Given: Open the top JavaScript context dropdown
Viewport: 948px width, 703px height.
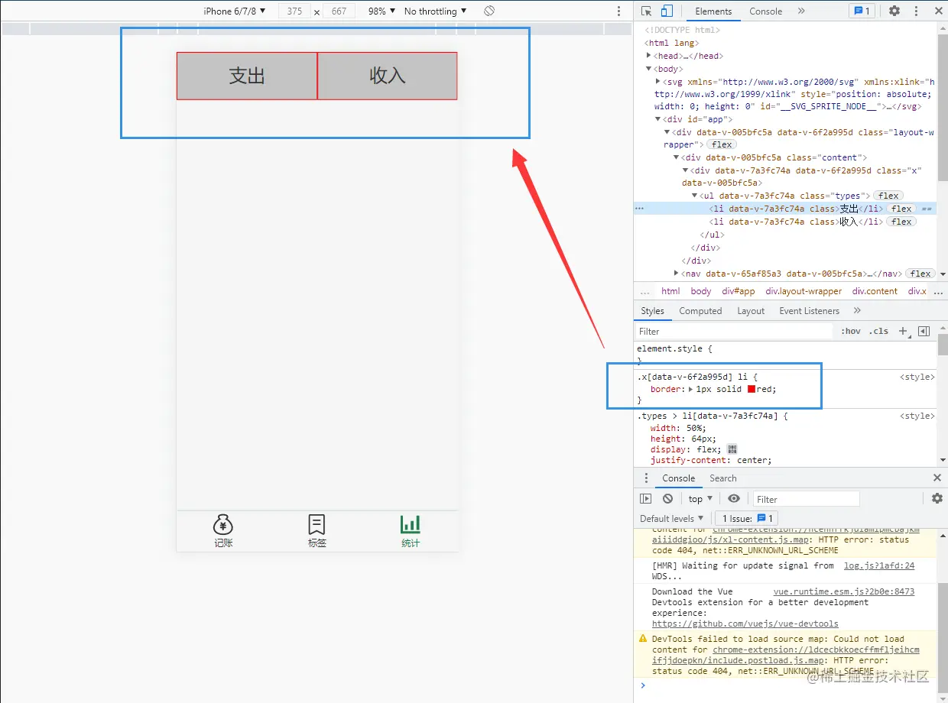Looking at the screenshot, I should 700,499.
